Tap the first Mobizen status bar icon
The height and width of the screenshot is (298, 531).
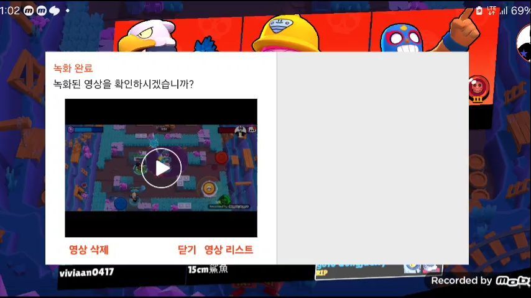27,11
